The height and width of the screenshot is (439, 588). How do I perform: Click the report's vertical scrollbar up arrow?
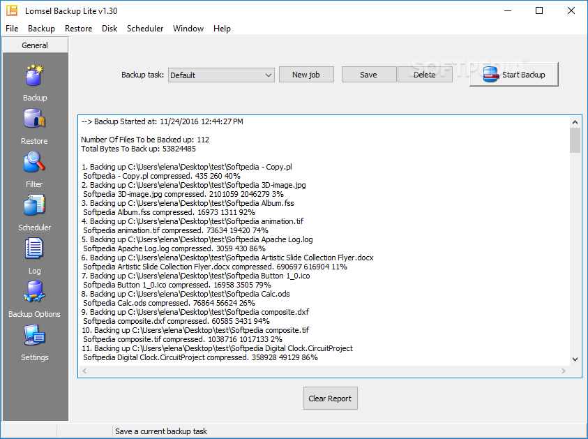(x=575, y=122)
